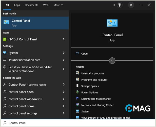Screen dimensions: 156x127
Task: Expand the More filter dropdown
Action: point(58,5)
